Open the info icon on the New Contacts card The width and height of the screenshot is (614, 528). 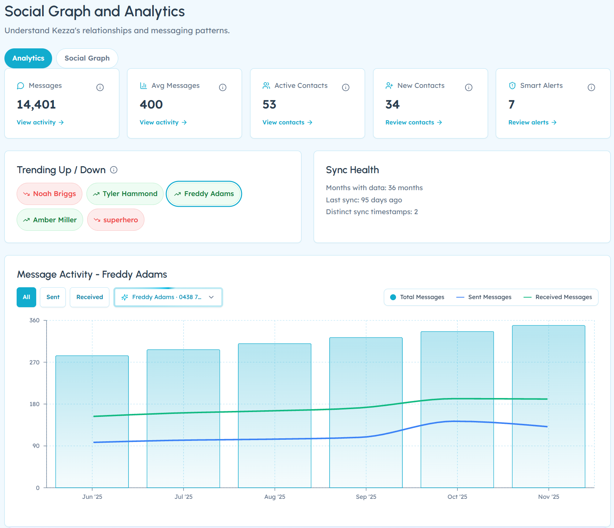[469, 88]
